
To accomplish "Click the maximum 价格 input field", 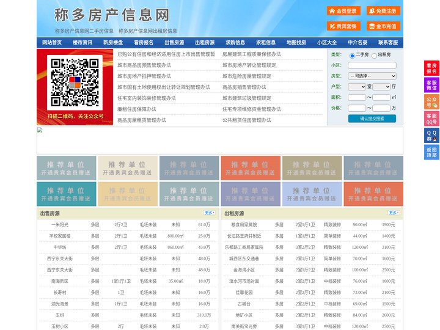I will [x=381, y=108].
